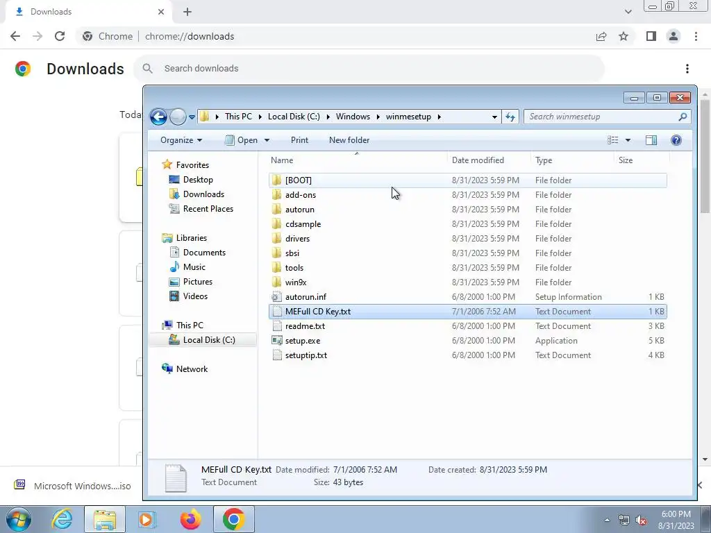This screenshot has height=533, width=711.
Task: Sort files by Date modified column
Action: click(x=489, y=160)
